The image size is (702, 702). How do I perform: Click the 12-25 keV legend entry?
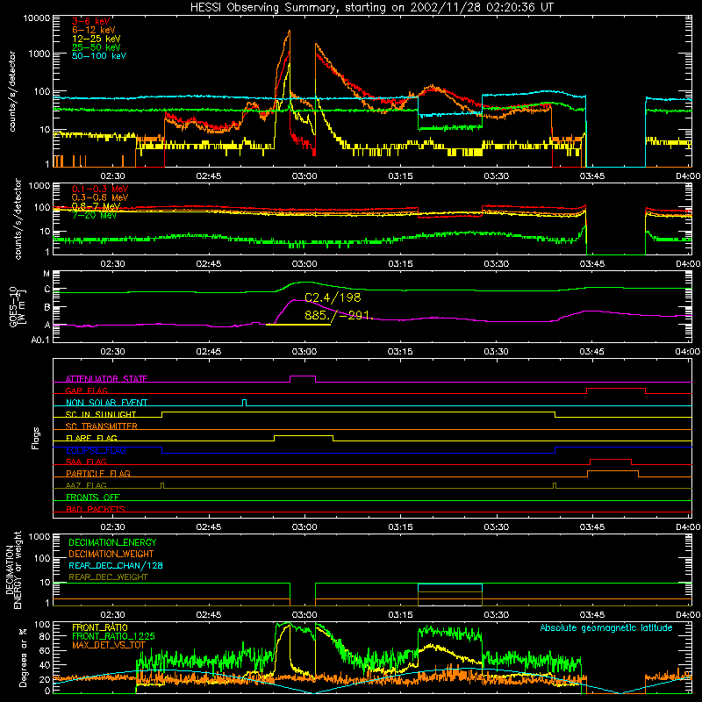tap(97, 39)
